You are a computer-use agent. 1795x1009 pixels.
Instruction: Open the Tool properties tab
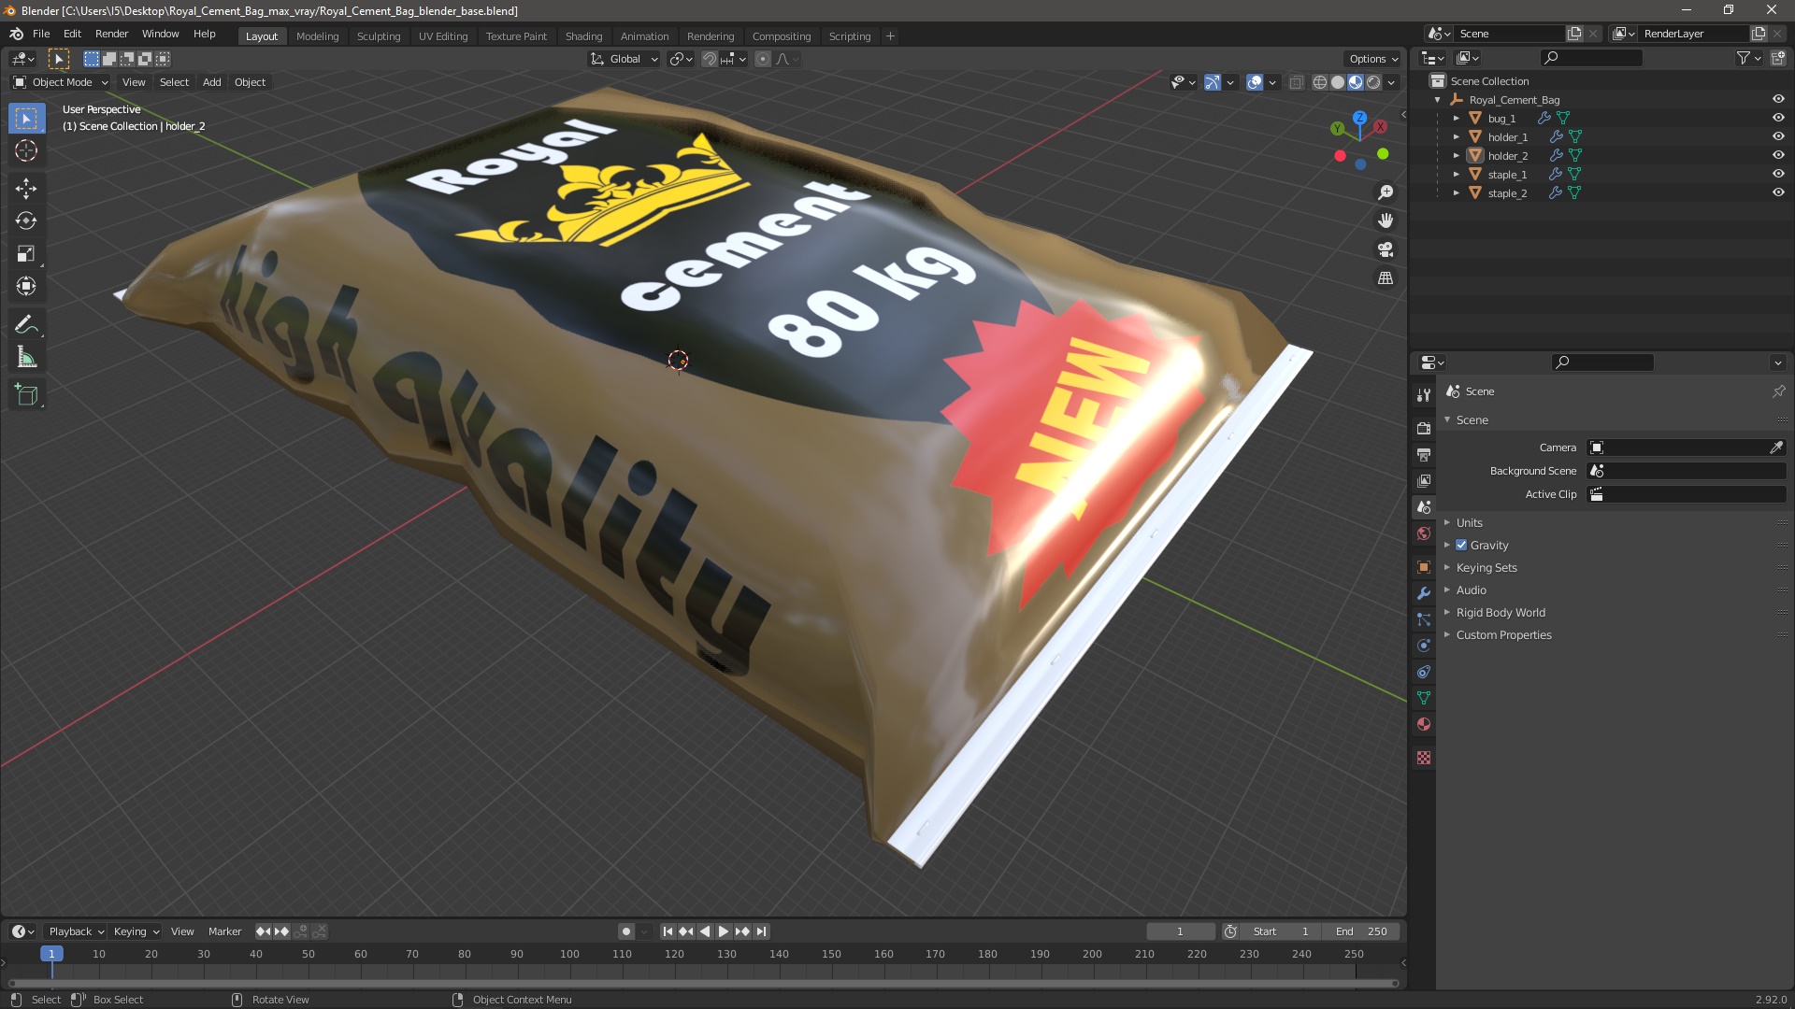click(x=1424, y=395)
